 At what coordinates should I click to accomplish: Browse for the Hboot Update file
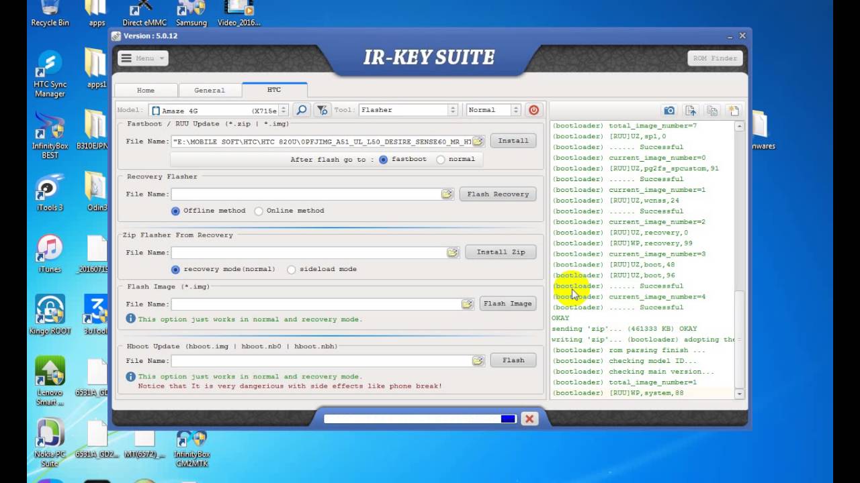[x=478, y=361]
